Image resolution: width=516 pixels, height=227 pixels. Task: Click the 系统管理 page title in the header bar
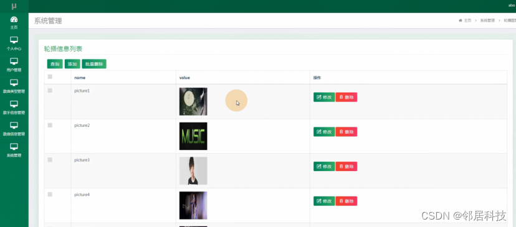point(48,21)
